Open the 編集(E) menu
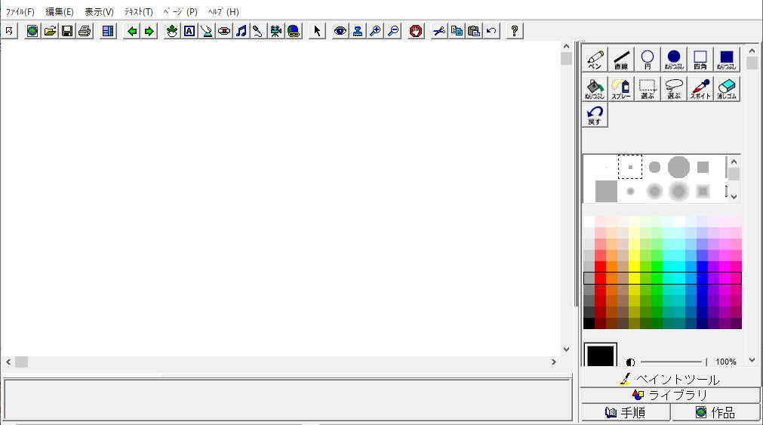Screen dimensions: 763x425 pyautogui.click(x=60, y=11)
